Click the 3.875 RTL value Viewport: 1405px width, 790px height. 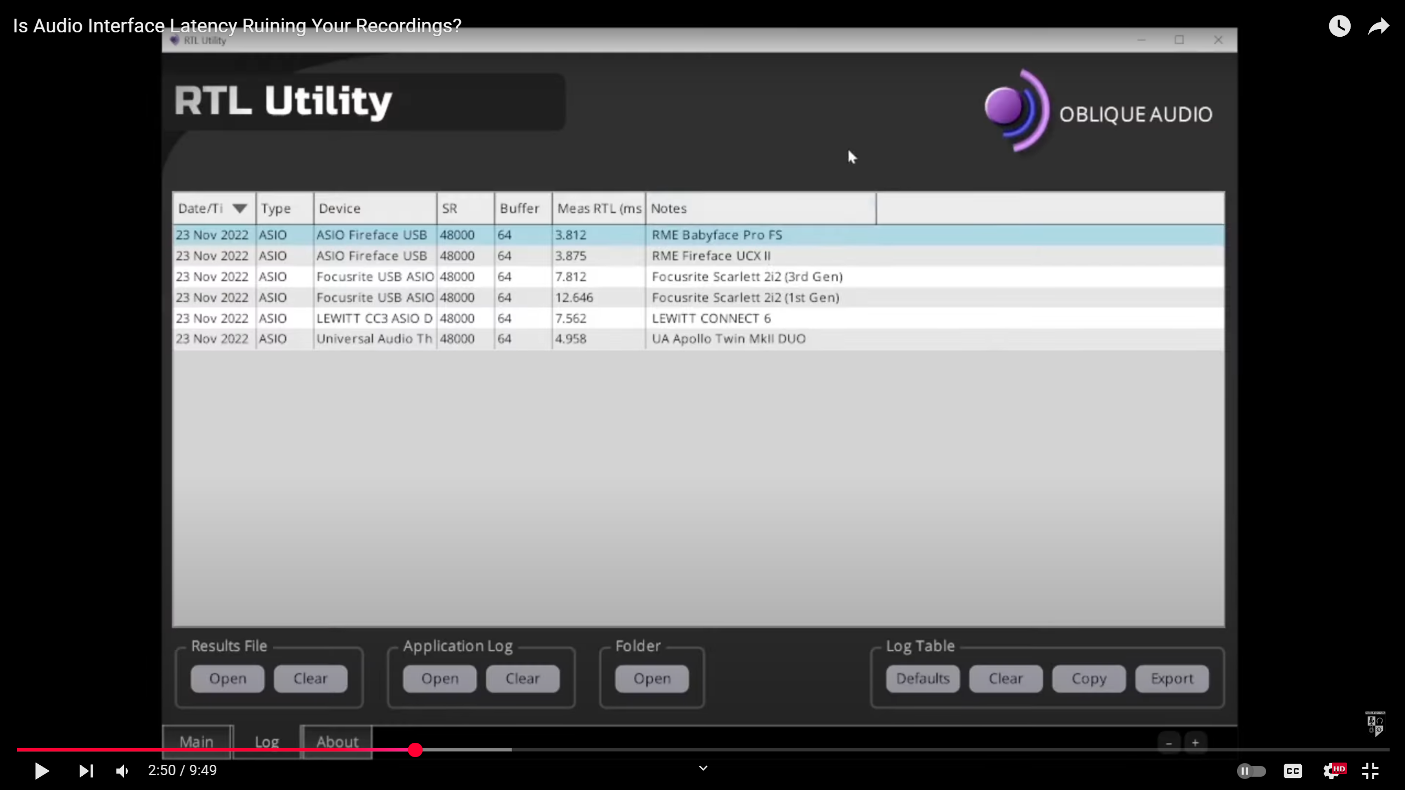point(571,256)
